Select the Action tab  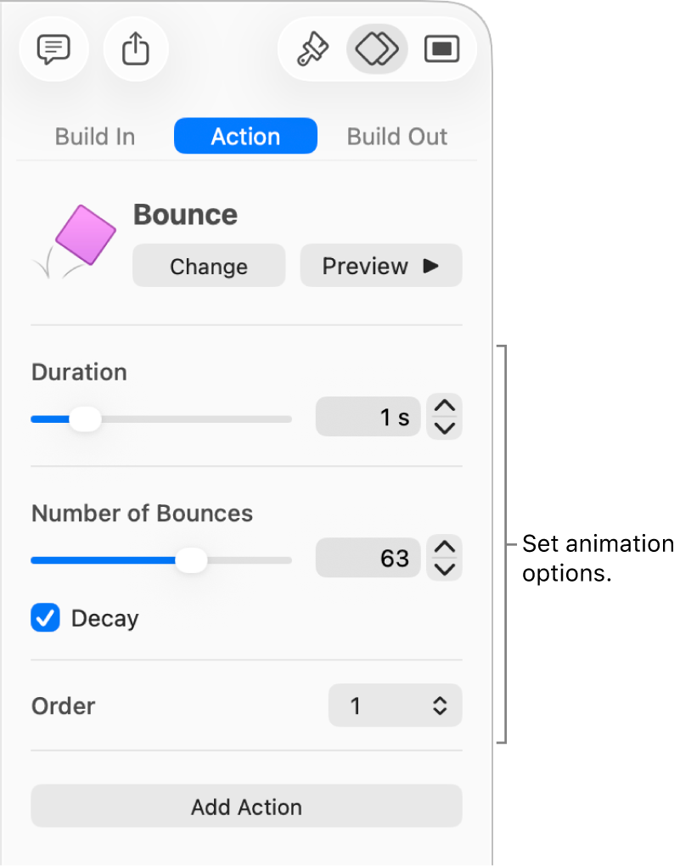coord(244,136)
